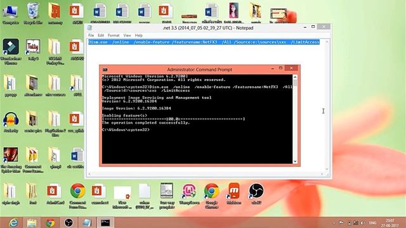Select the Google Chrome desktop shortcut with arrow
406x228 pixels.
[211, 196]
